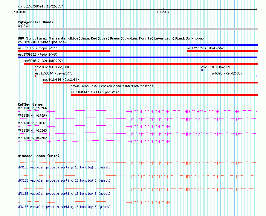The width and height of the screenshot is (266, 216).
Task: Click the esv1158340 red variant marker
Action: tap(36, 76)
